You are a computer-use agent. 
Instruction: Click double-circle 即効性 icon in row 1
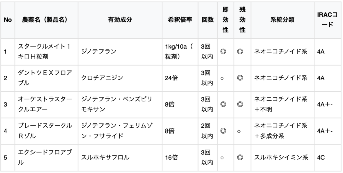(x=223, y=52)
